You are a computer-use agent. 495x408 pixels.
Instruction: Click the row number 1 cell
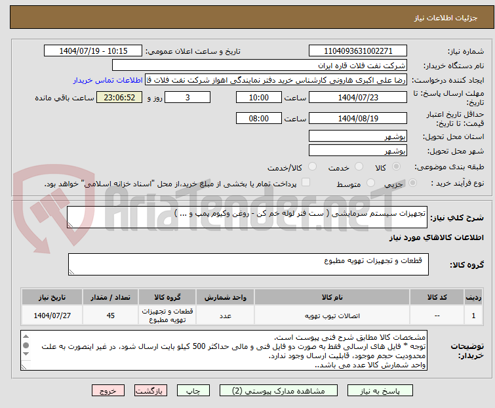tap(473, 316)
